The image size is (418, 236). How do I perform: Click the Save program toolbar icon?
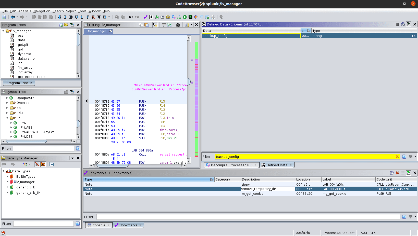point(4,17)
